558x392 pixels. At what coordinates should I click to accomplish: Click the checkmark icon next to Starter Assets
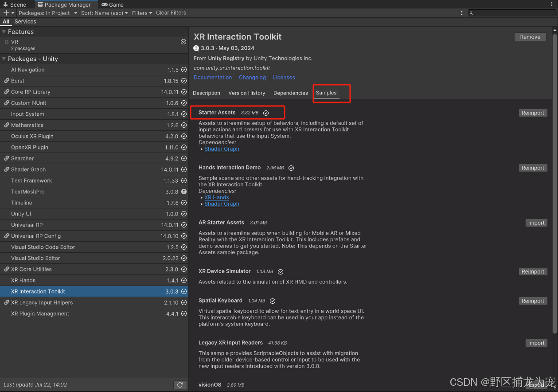(266, 113)
